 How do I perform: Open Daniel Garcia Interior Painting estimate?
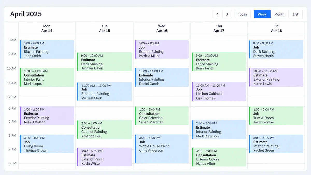162,77
